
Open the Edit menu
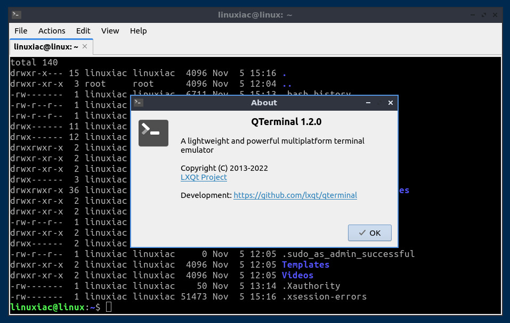83,31
